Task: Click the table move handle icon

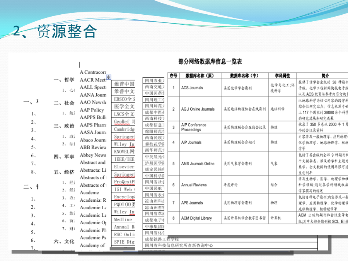Action: pyautogui.click(x=109, y=77)
